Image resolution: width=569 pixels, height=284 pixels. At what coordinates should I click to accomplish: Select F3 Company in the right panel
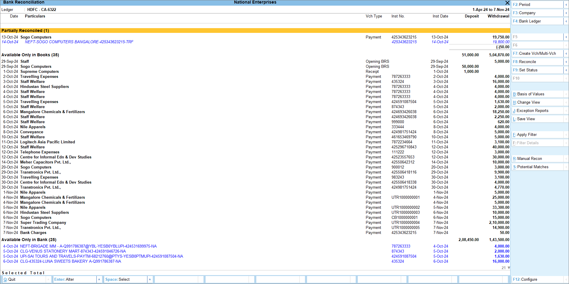(537, 13)
